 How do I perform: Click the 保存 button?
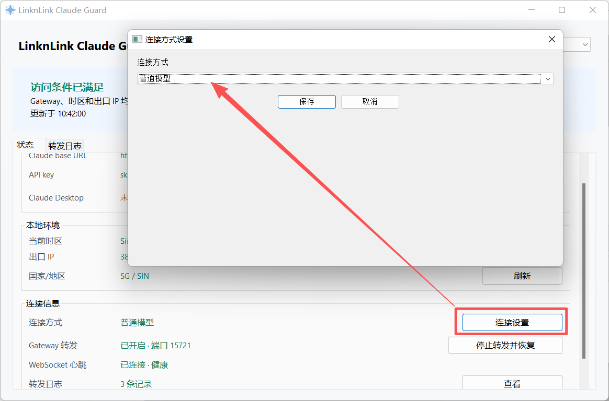click(x=307, y=101)
